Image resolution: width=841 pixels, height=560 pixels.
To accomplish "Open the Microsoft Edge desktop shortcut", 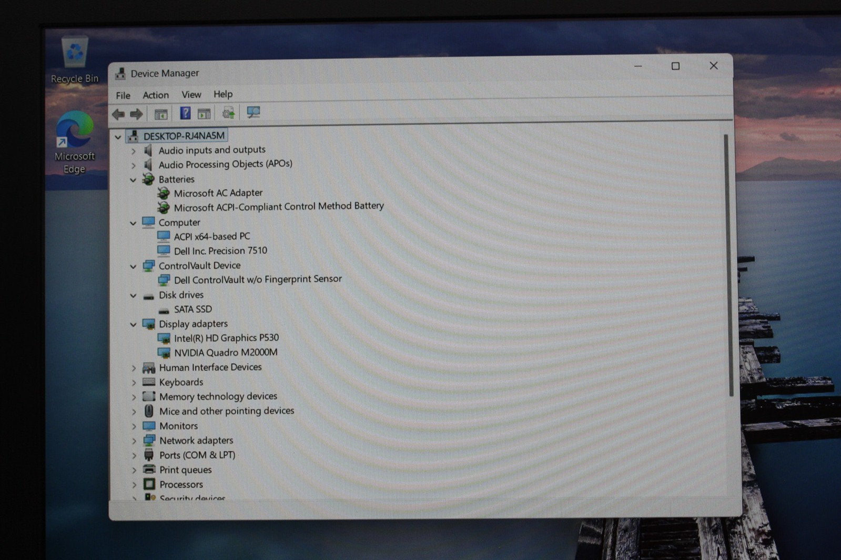I will point(75,143).
